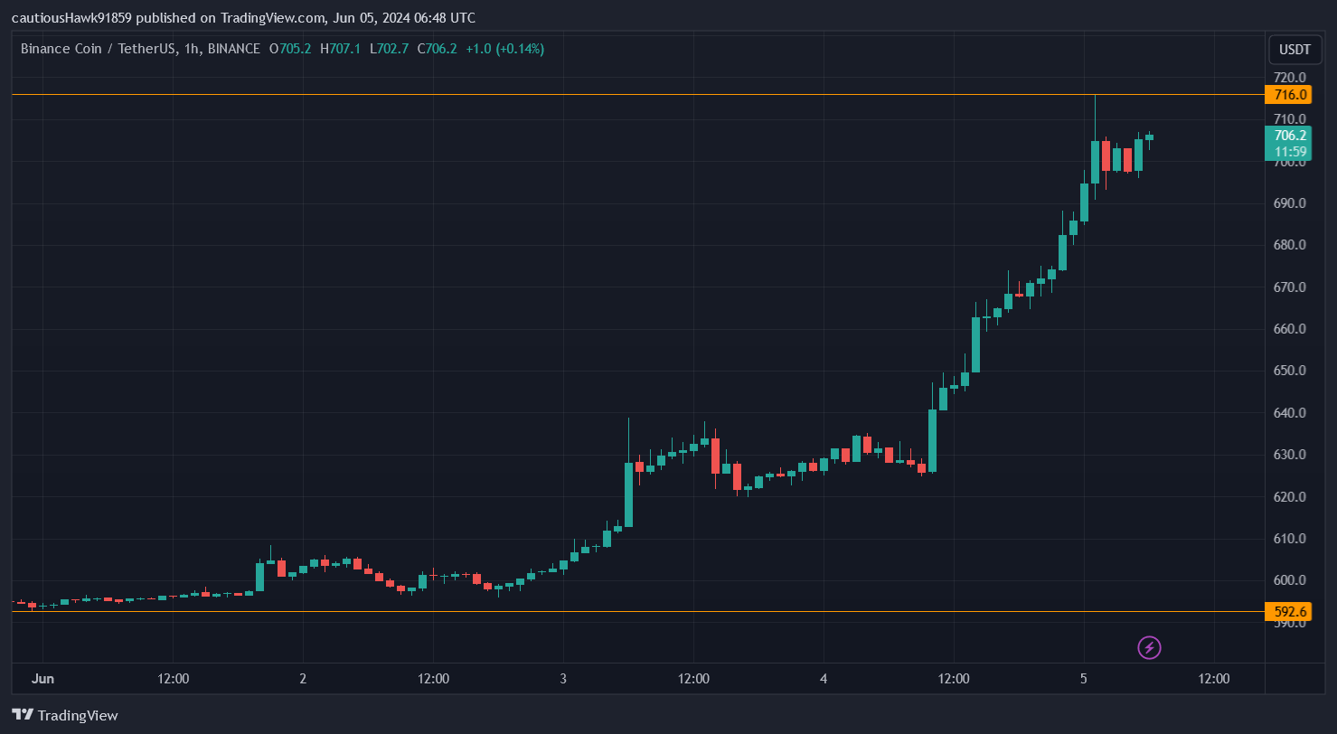
Task: Toggle the USDT currency unit display
Action: [x=1295, y=50]
